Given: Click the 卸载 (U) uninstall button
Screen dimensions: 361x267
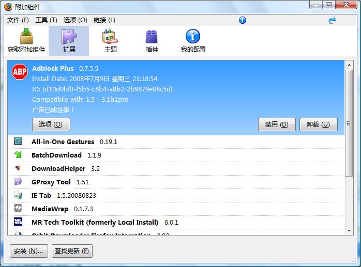Looking at the screenshot, I should [x=319, y=124].
